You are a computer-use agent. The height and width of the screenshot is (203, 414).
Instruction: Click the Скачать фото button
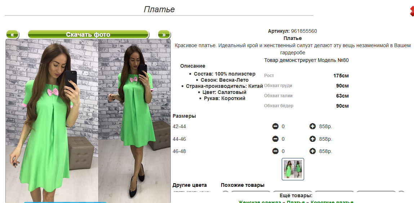click(88, 34)
